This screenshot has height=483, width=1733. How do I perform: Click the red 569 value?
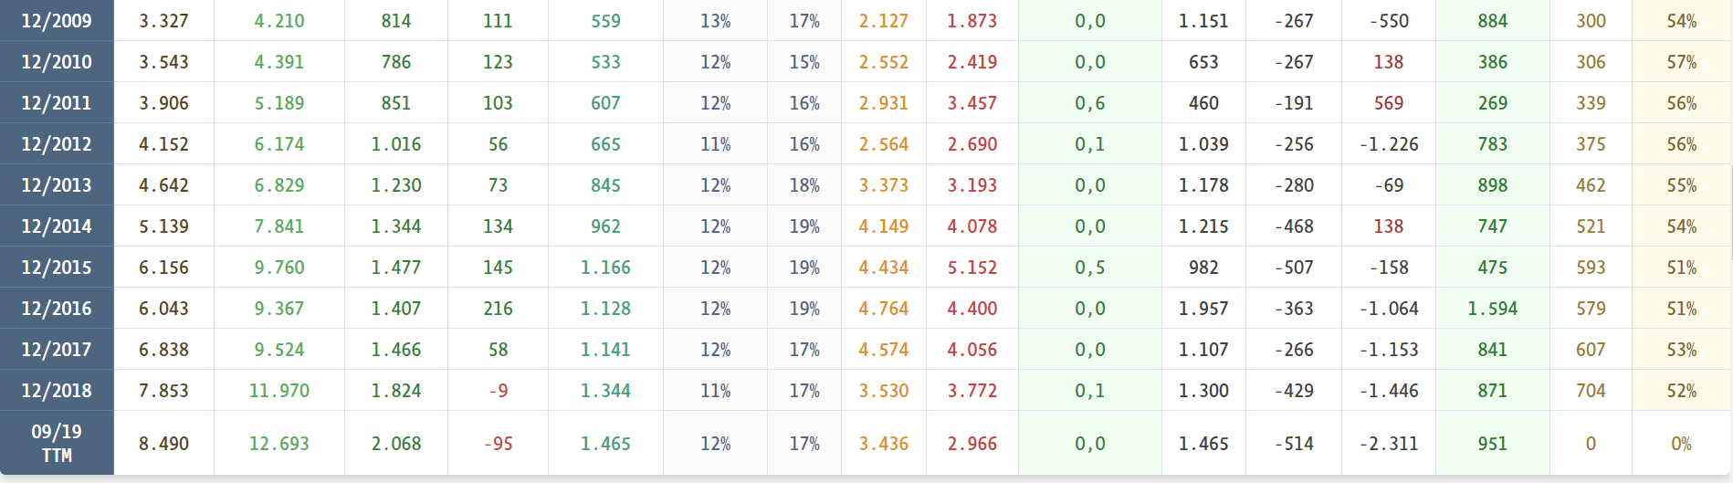pyautogui.click(x=1389, y=103)
